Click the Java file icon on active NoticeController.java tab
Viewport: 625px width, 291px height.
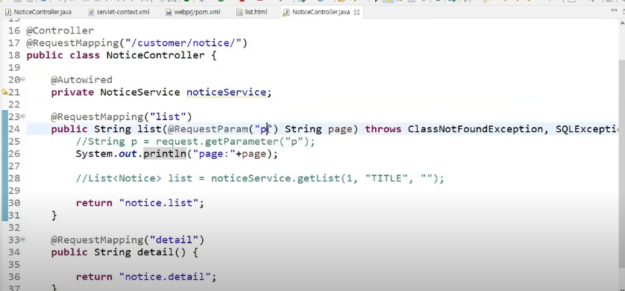[x=286, y=13]
